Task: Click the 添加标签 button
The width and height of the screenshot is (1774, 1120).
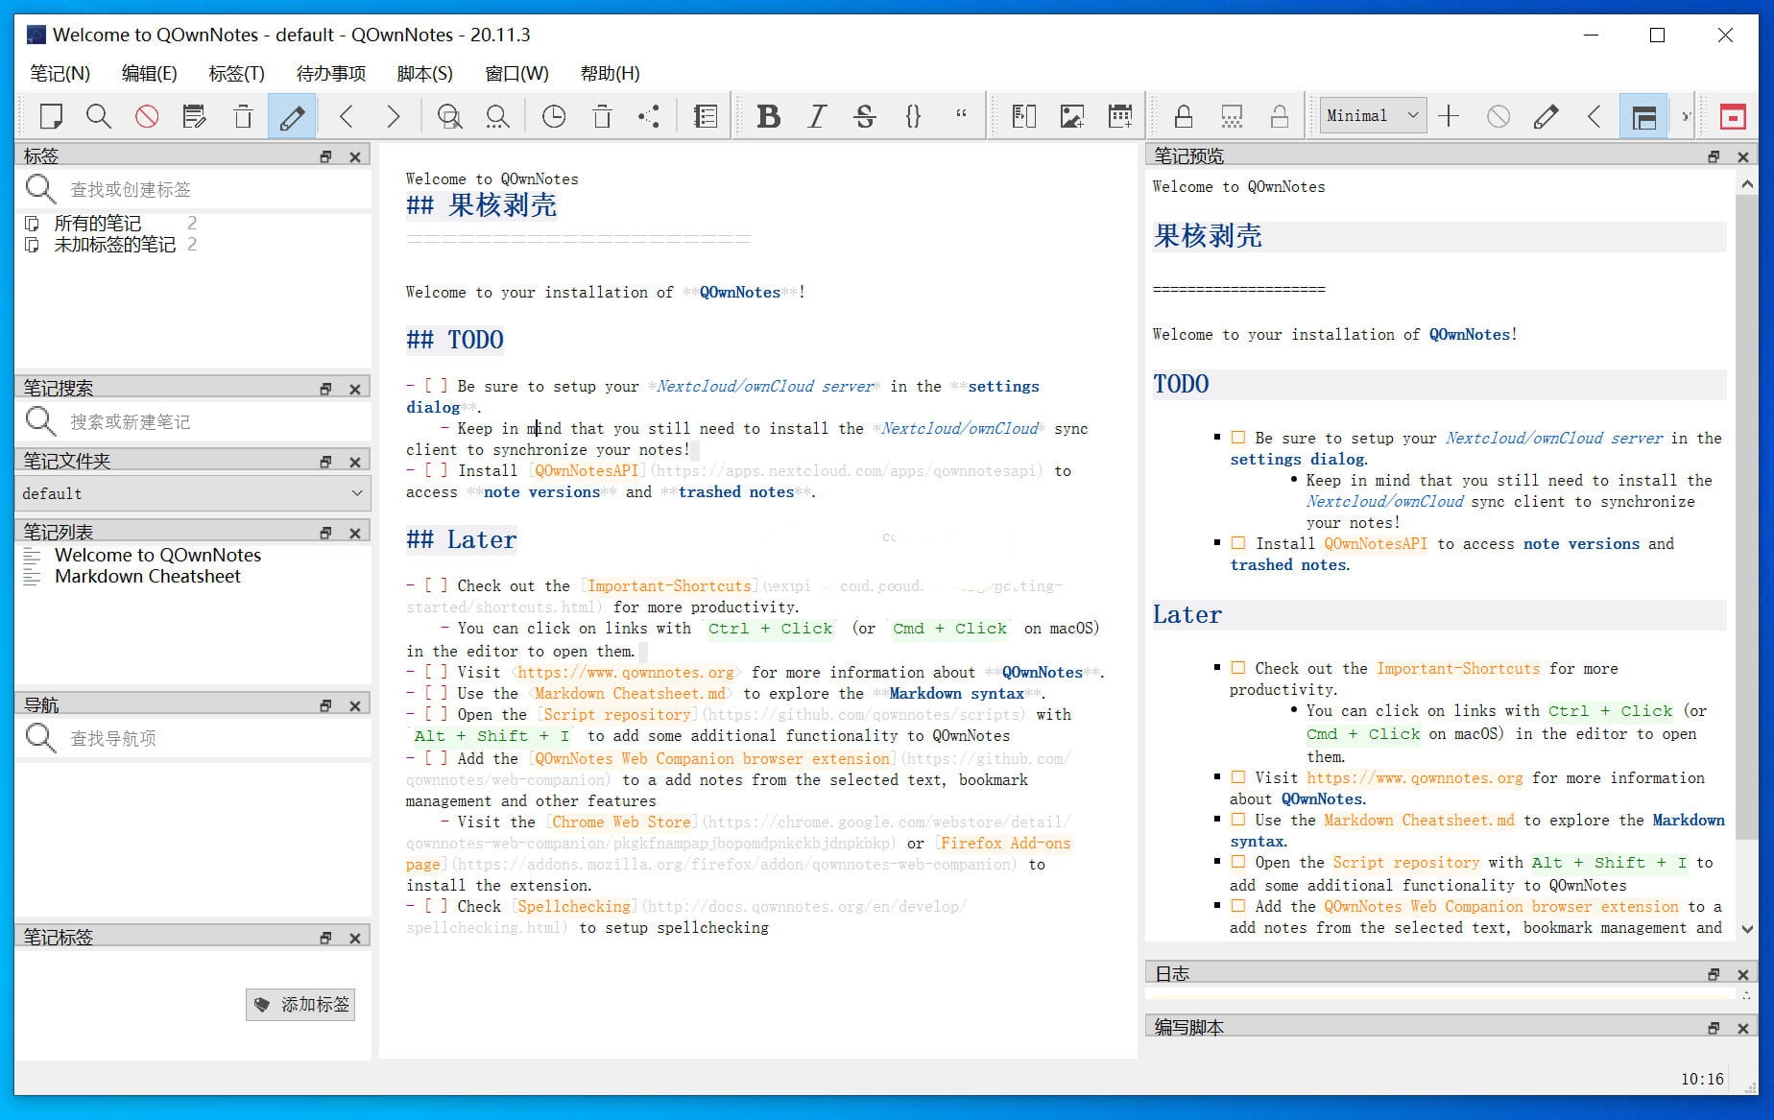Action: click(x=300, y=1005)
